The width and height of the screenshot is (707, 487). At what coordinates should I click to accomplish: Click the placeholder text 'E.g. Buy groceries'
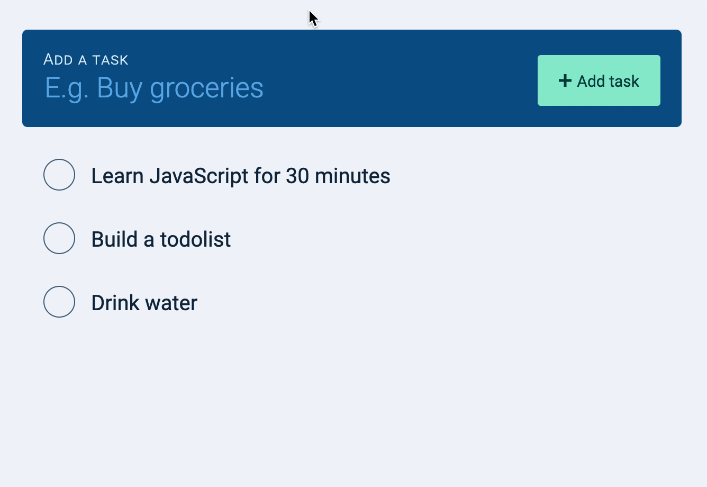coord(153,87)
